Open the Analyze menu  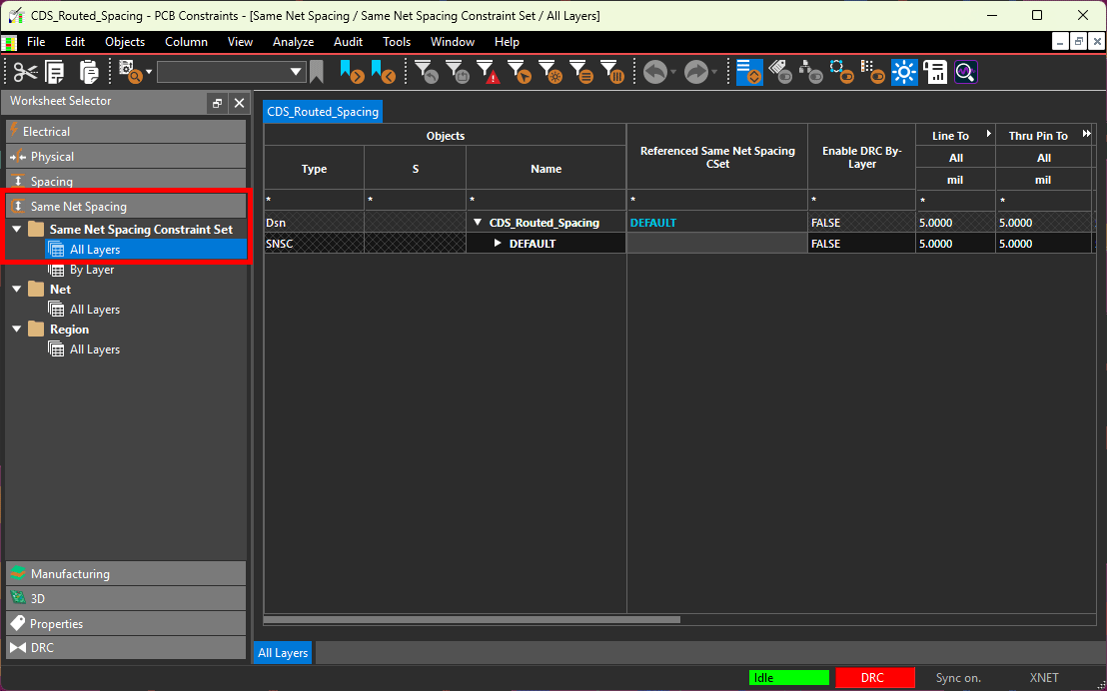(293, 42)
